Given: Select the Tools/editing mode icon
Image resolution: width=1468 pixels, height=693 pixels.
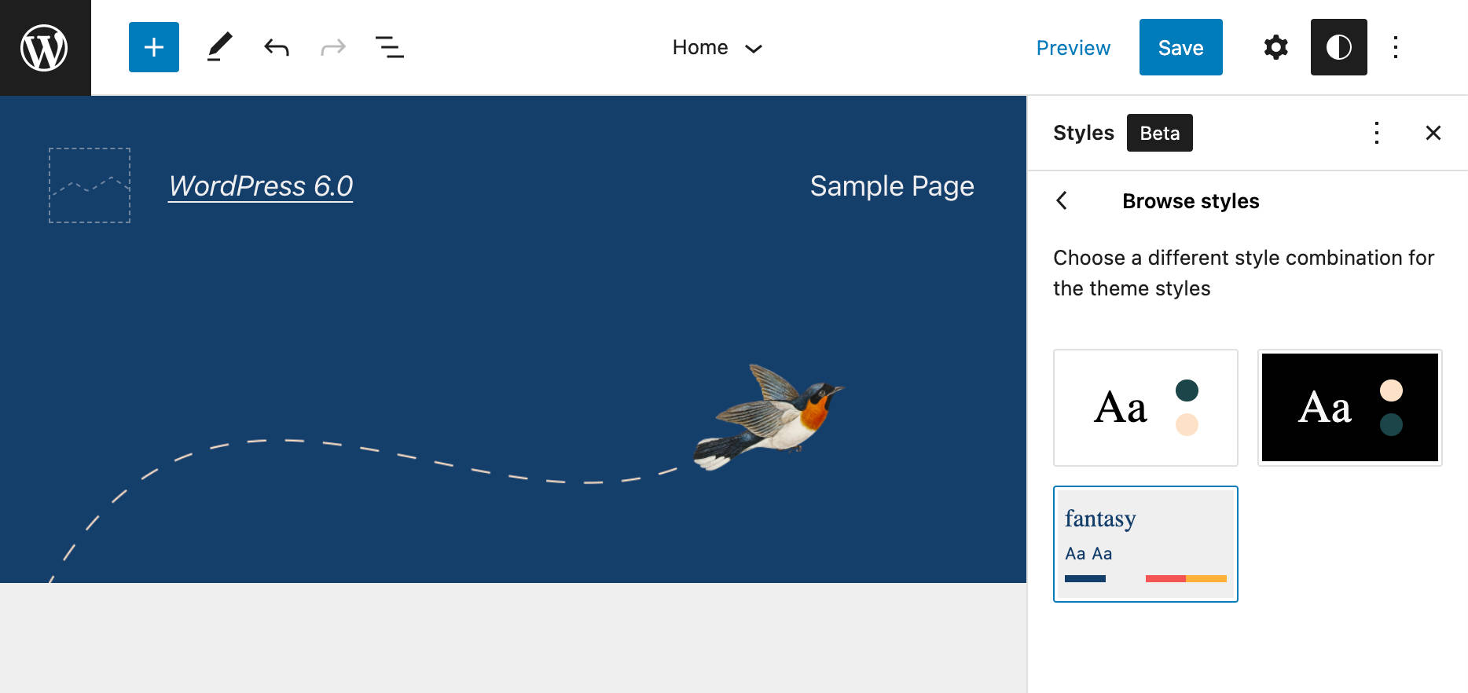Looking at the screenshot, I should click(x=218, y=47).
